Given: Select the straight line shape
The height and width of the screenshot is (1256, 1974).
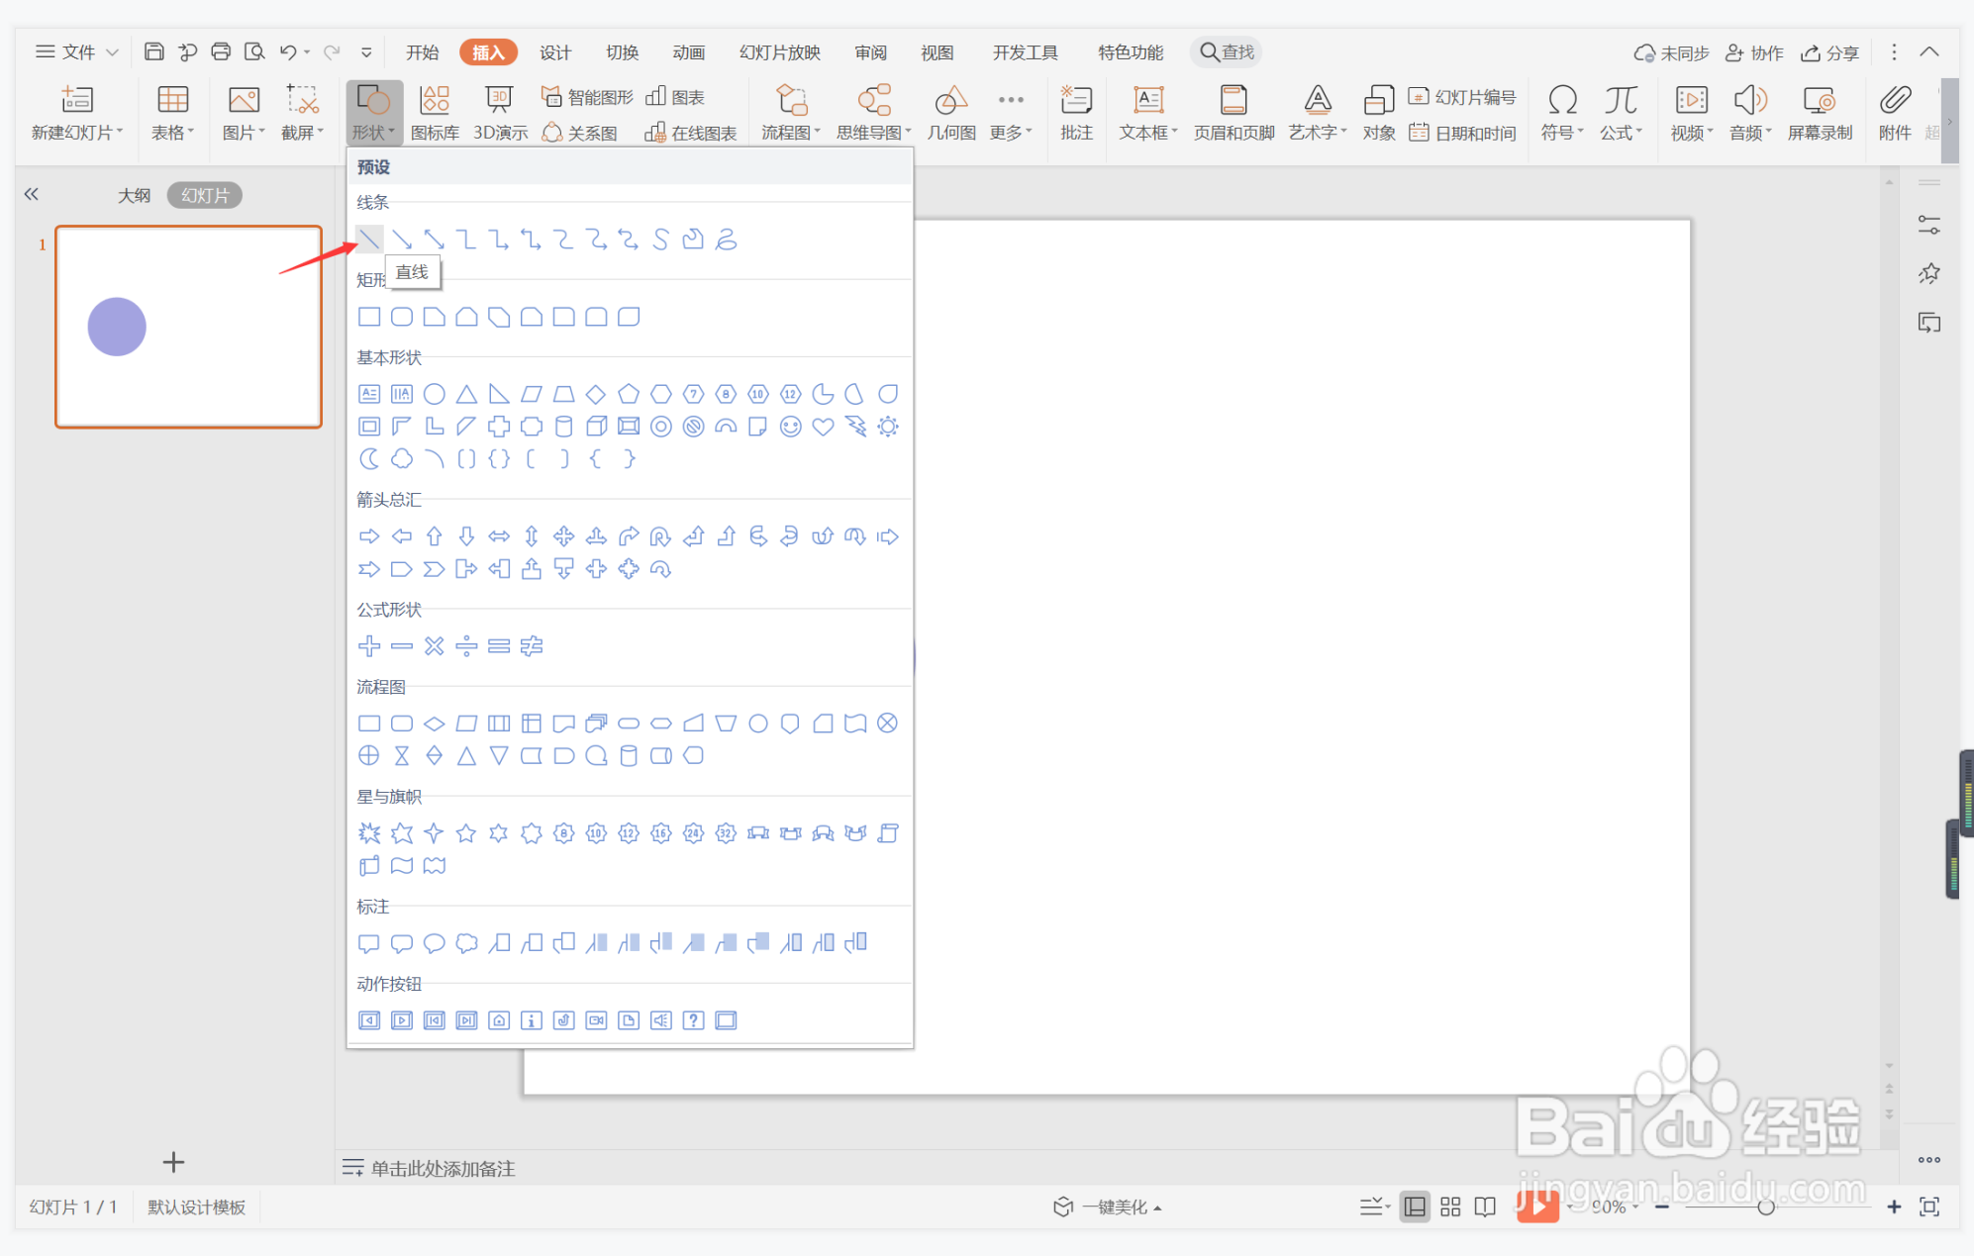Looking at the screenshot, I should (x=369, y=240).
